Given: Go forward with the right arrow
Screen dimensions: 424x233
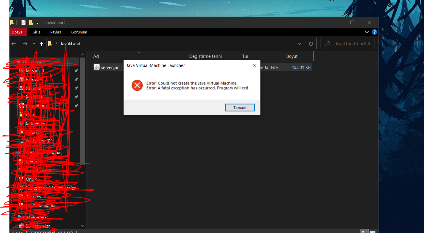Looking at the screenshot, I should [25, 44].
